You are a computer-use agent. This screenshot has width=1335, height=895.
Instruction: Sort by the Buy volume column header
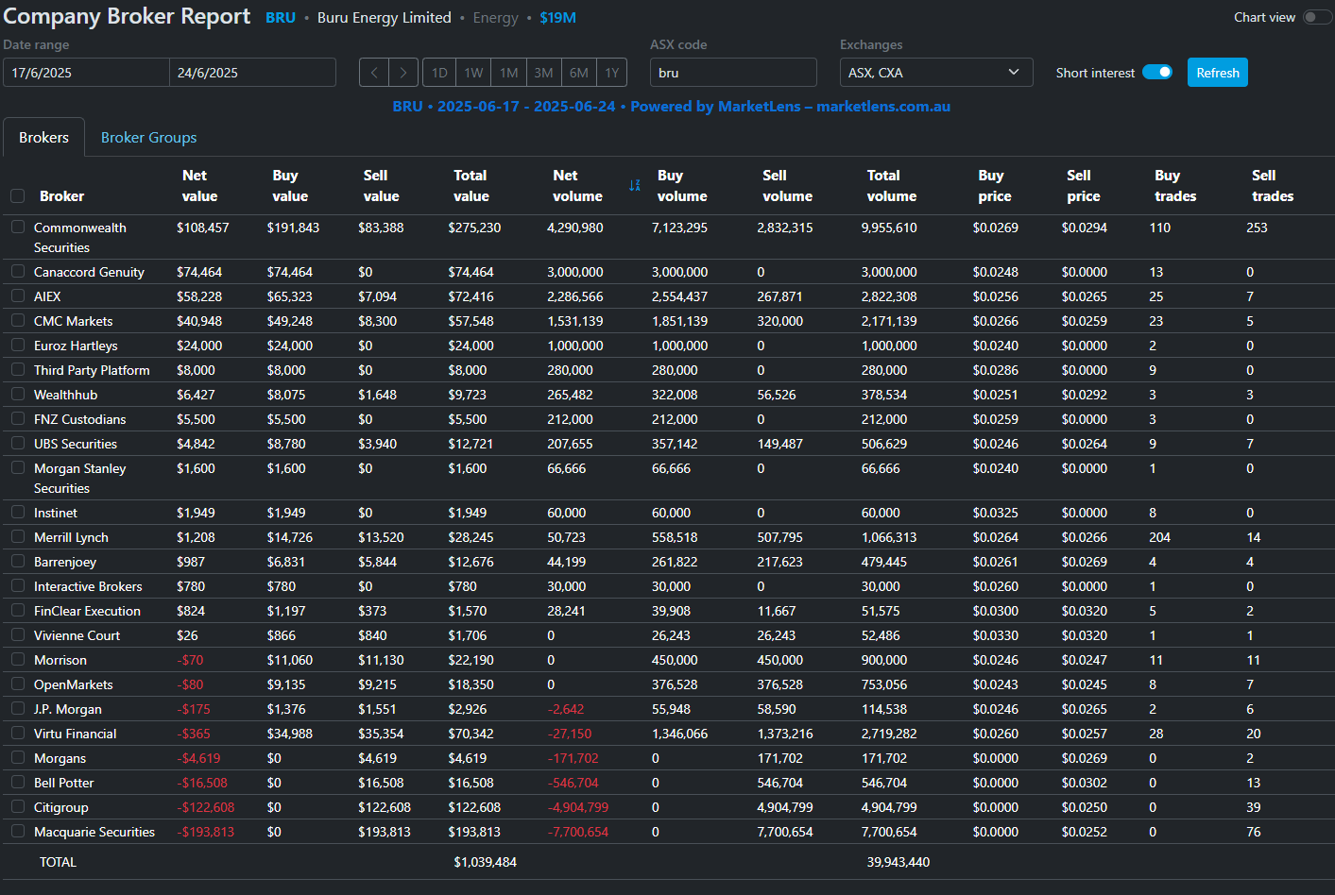point(682,186)
